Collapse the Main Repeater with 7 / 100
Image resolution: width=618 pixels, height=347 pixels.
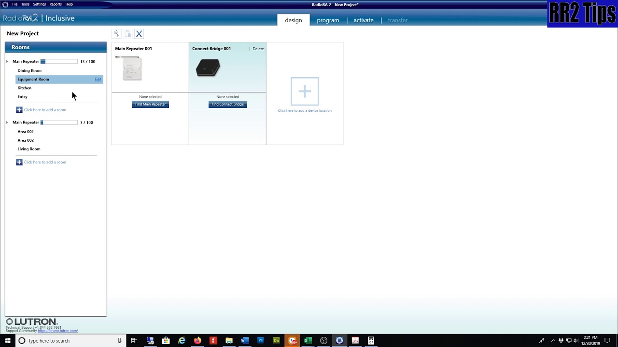[7, 122]
